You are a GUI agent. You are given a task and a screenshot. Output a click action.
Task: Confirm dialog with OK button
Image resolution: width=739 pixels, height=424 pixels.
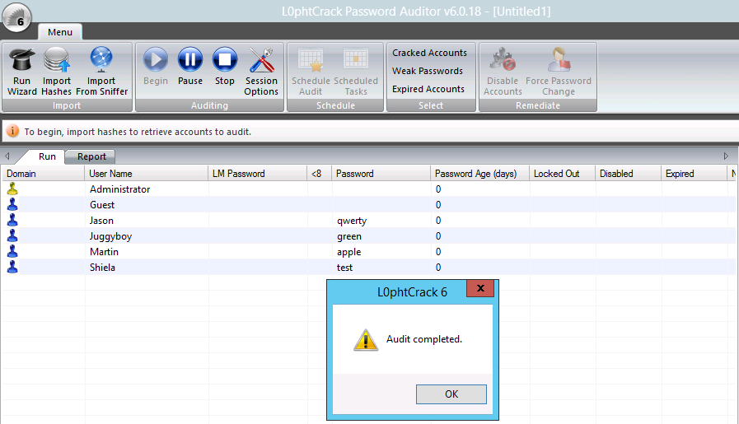click(x=451, y=394)
